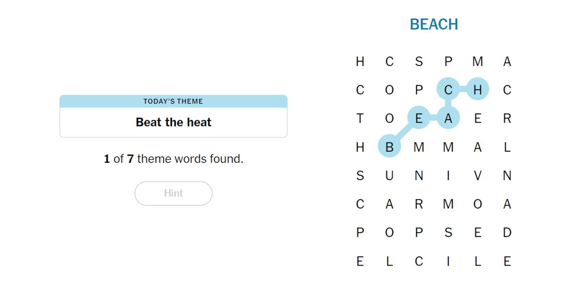This screenshot has width=574, height=287.
Task: Click the Hint button
Action: pyautogui.click(x=173, y=193)
